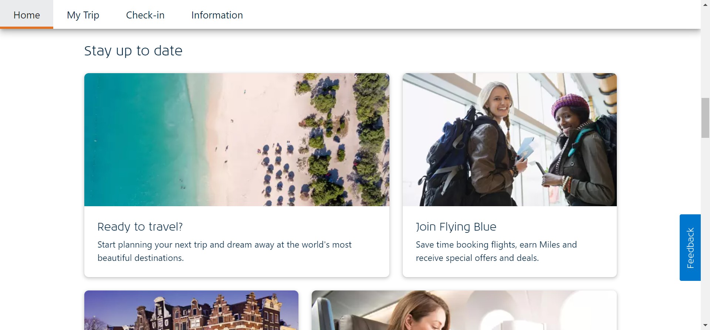Click the Feedback side button
Image resolution: width=710 pixels, height=330 pixels.
[690, 248]
